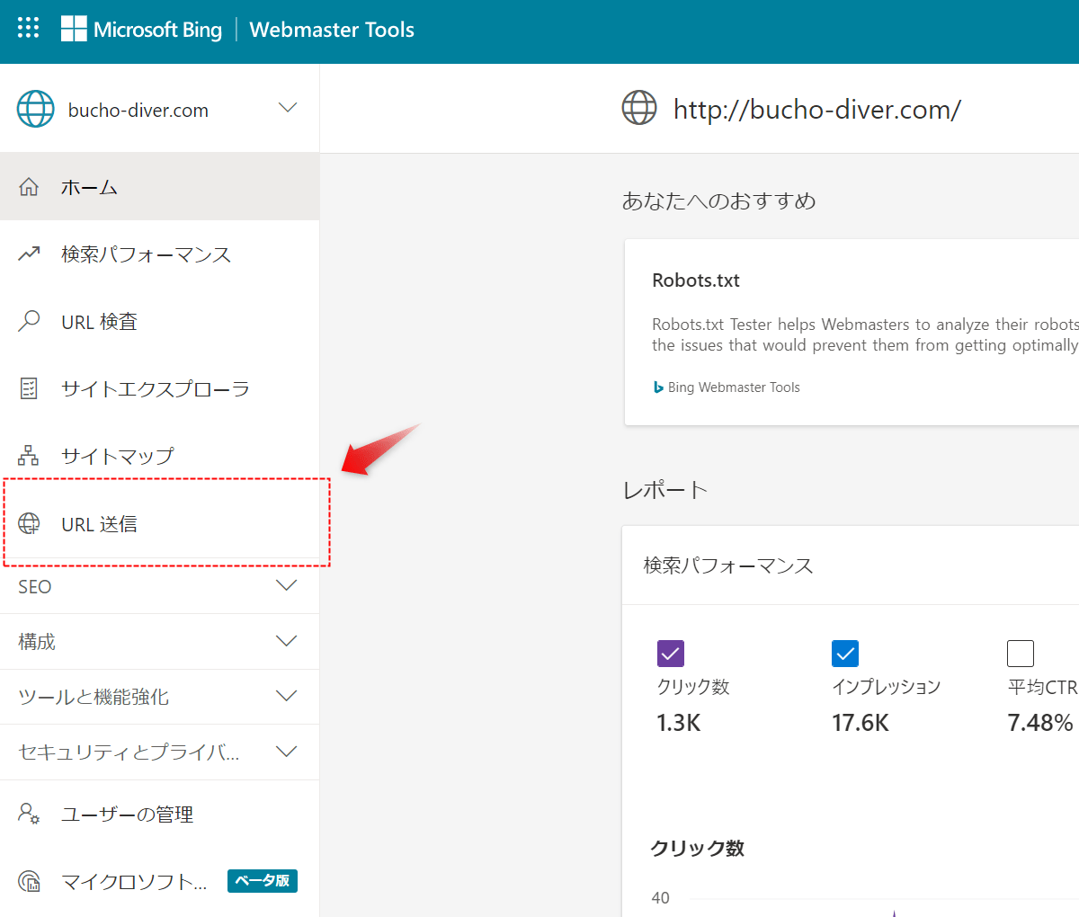Screen dimensions: 1079x917
Task: Open the ツールと機能強化 menu
Action: 286,696
